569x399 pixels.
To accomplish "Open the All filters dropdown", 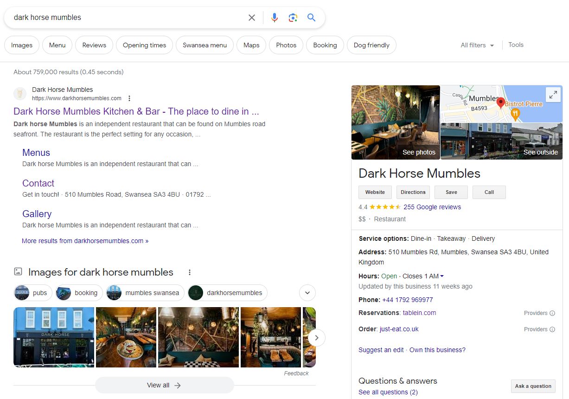I will point(477,45).
